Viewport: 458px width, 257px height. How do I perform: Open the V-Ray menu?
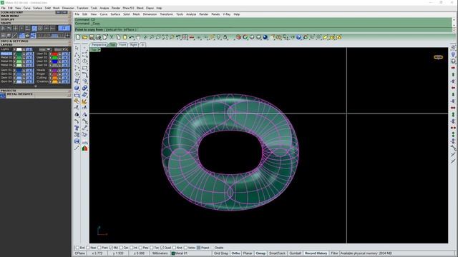227,14
